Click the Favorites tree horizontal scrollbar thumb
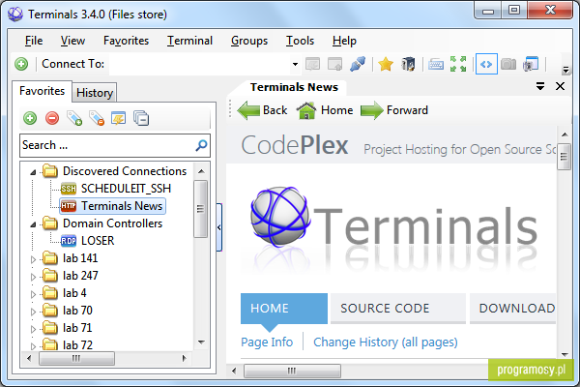 pyautogui.click(x=76, y=359)
